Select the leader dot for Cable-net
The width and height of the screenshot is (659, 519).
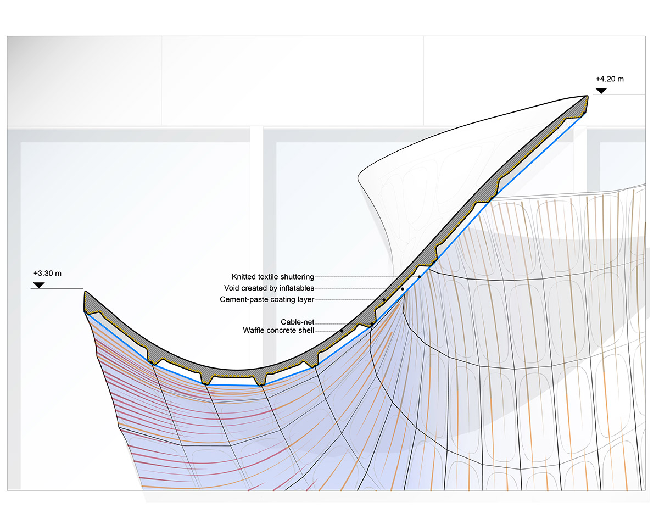click(x=372, y=323)
